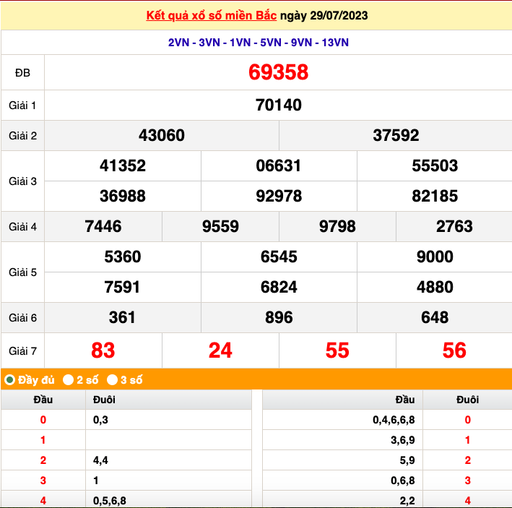Select the Giải 5 number 9000
The width and height of the screenshot is (512, 508).
point(435,257)
